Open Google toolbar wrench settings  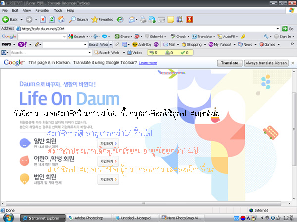pos(266,37)
